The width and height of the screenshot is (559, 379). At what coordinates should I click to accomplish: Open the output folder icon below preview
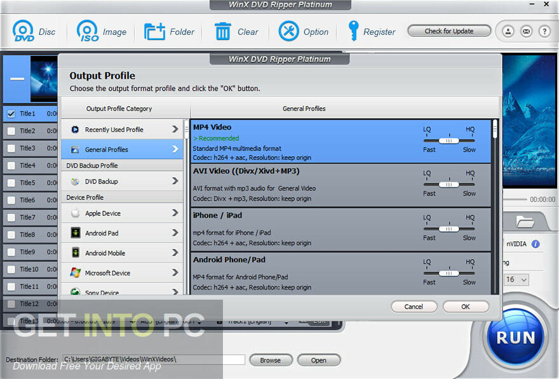tap(525, 222)
